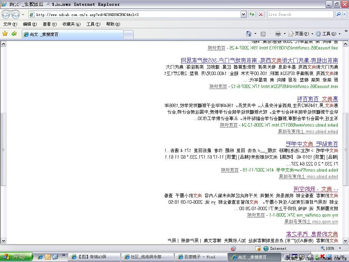Add to Favorites with star-plus icon

pos(14,34)
